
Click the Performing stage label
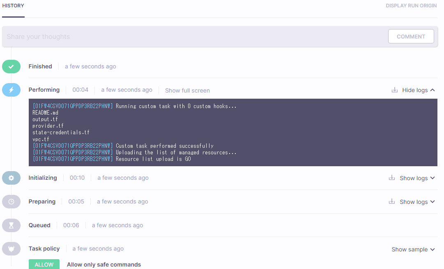click(x=44, y=90)
